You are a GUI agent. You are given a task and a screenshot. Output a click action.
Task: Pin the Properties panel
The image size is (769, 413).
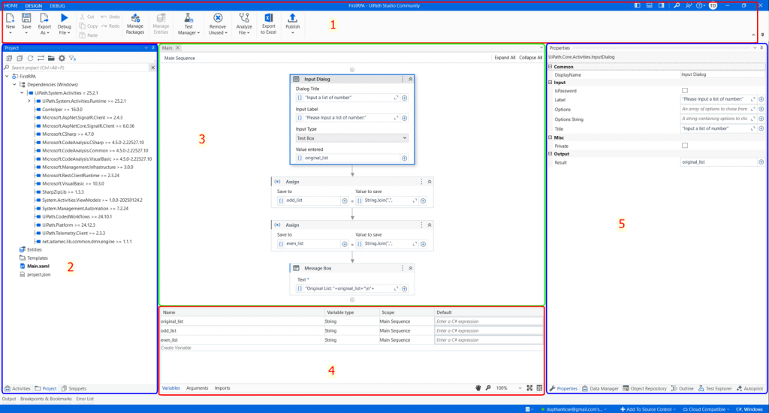(761, 48)
